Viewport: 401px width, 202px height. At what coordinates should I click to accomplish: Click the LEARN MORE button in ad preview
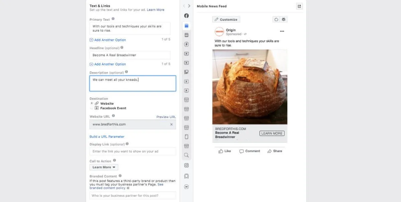(x=272, y=133)
